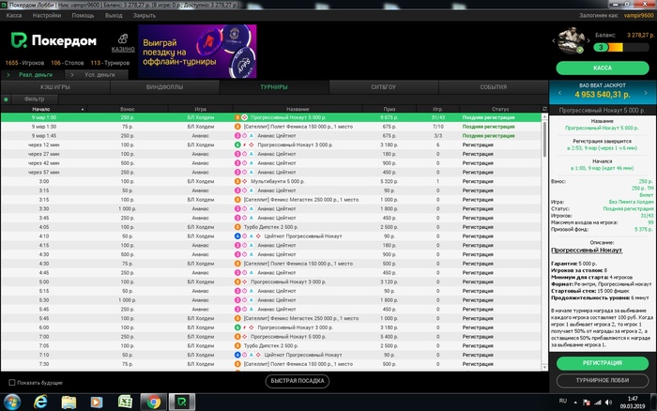The width and height of the screenshot is (657, 411).
Task: Click the taskbar clock 1:47
Action: 633,403
